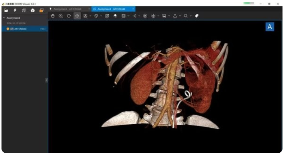Screen dimensions: 284x155
Task: Click the lightning bolt icon in the sidebar
Action: (15, 10)
